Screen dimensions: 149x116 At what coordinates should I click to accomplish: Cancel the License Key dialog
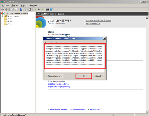98,76
